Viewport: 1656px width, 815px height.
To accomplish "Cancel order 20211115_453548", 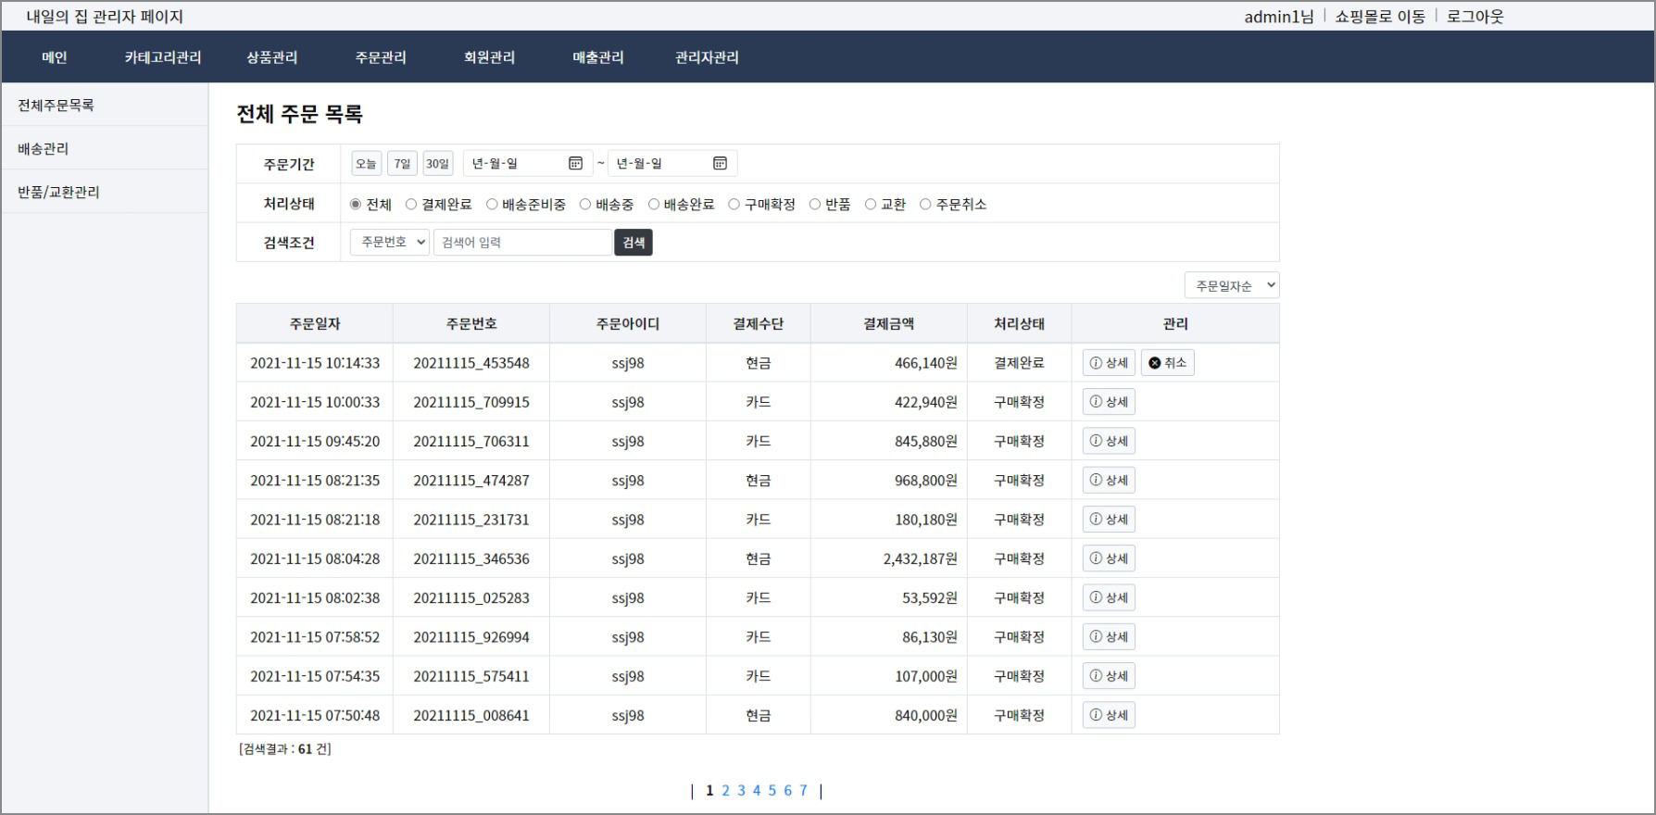I will (x=1167, y=363).
